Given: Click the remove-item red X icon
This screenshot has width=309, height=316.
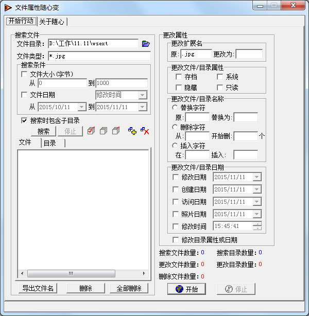Looking at the screenshot, I should pos(145,131).
